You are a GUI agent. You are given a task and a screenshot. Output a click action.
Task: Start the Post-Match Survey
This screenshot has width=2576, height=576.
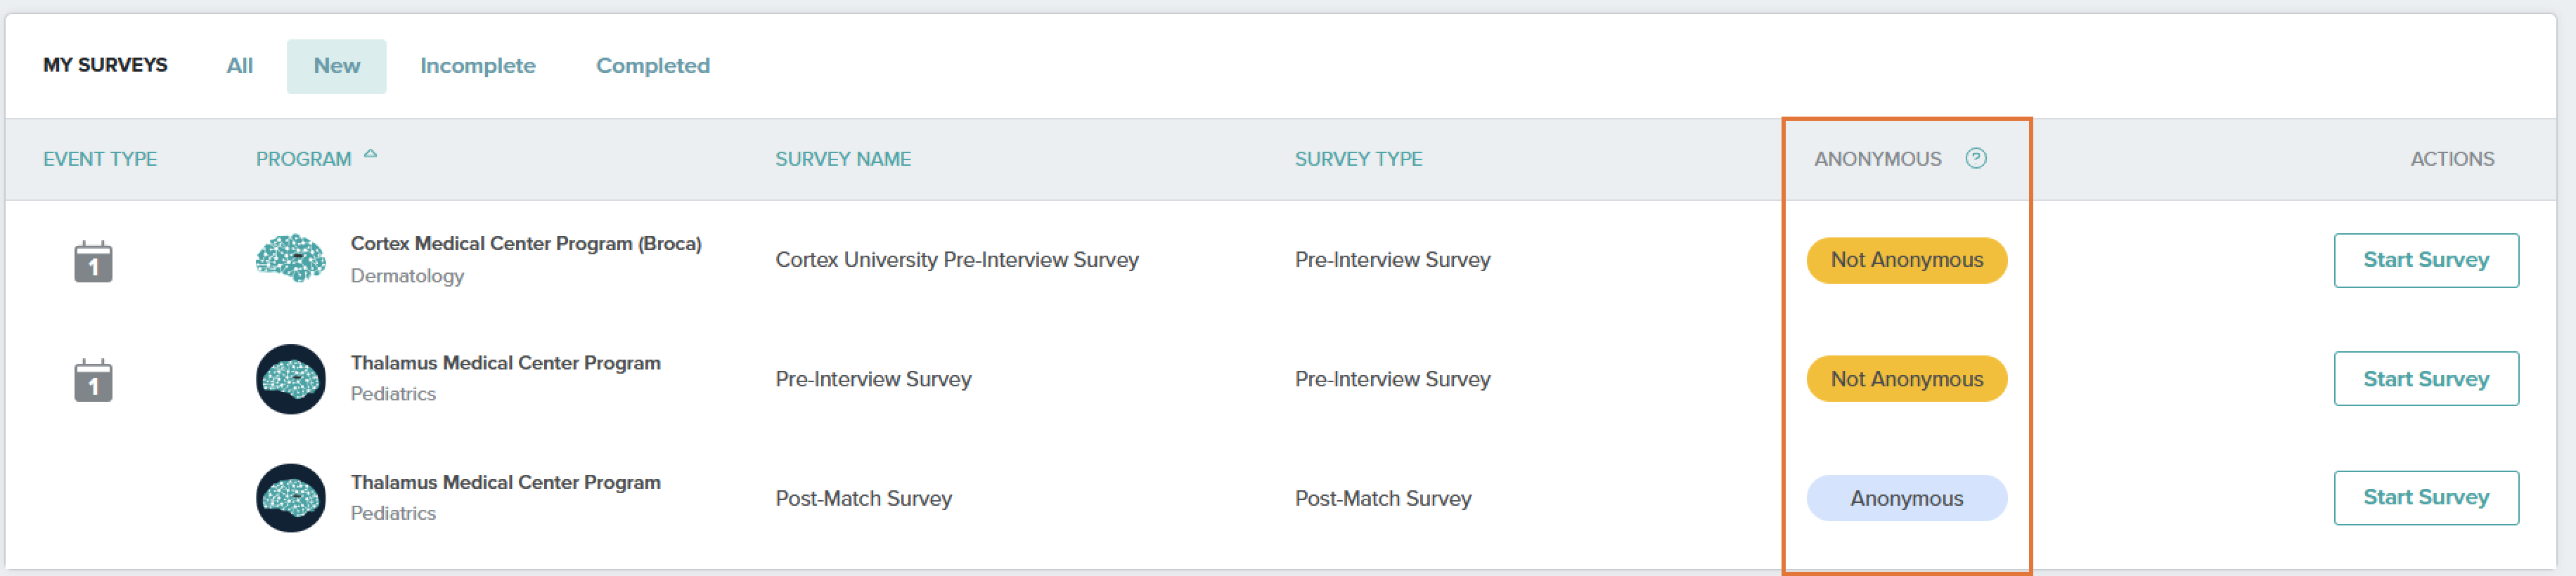click(2426, 498)
